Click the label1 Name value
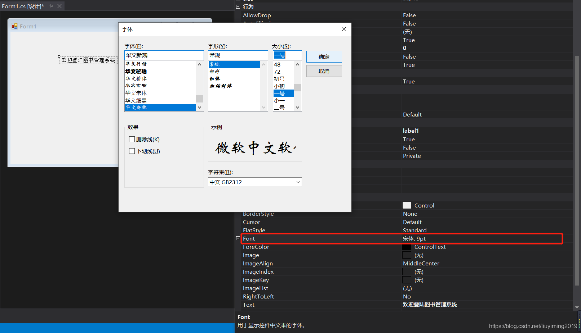This screenshot has width=581, height=333. (411, 131)
